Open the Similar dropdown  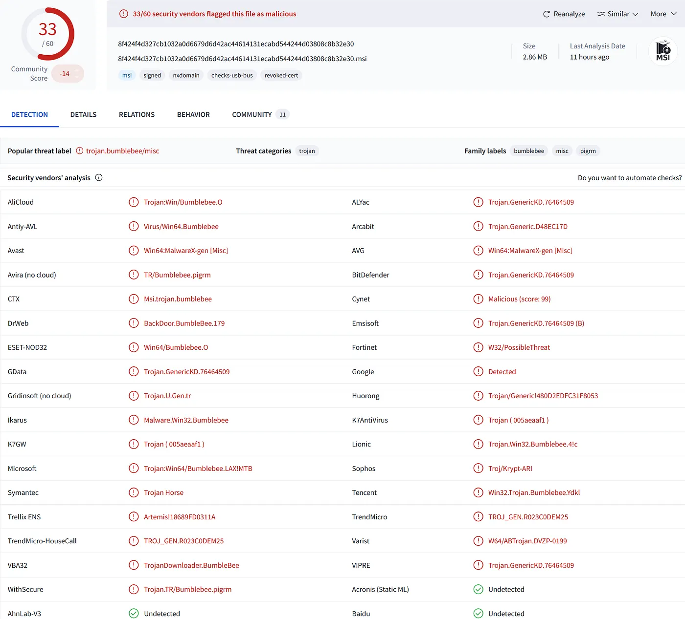(617, 14)
